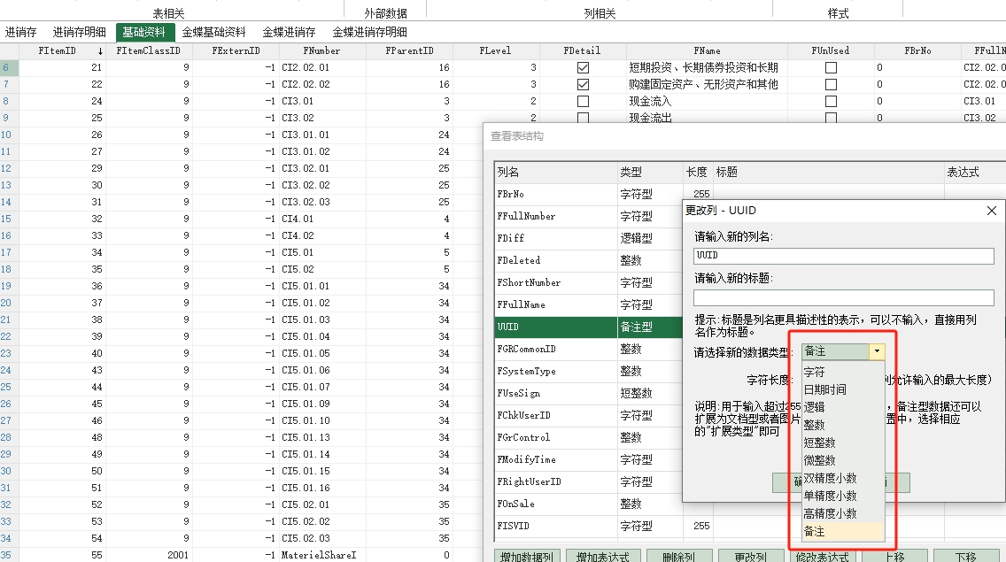Click the 删除列 button
Image resolution: width=1006 pixels, height=562 pixels.
[x=679, y=556]
